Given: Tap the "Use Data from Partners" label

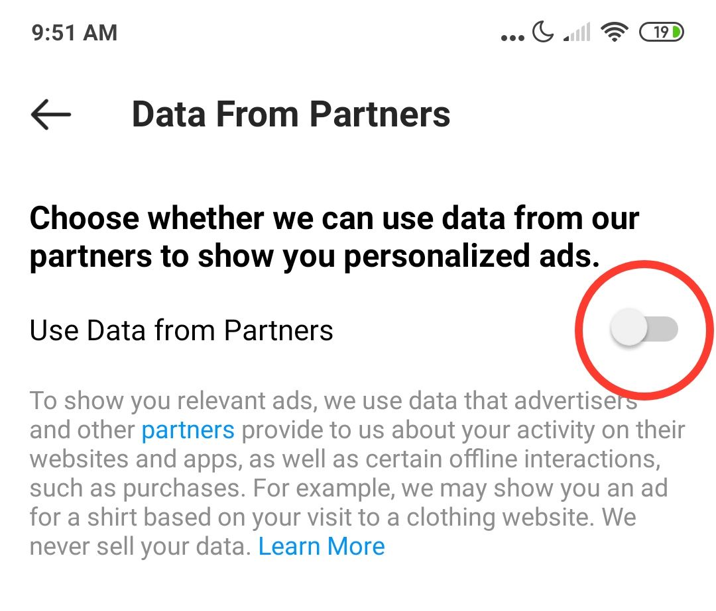Looking at the screenshot, I should 181,330.
